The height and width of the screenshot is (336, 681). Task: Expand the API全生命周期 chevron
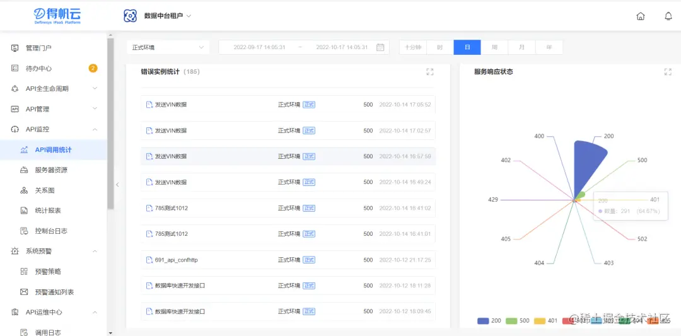95,88
